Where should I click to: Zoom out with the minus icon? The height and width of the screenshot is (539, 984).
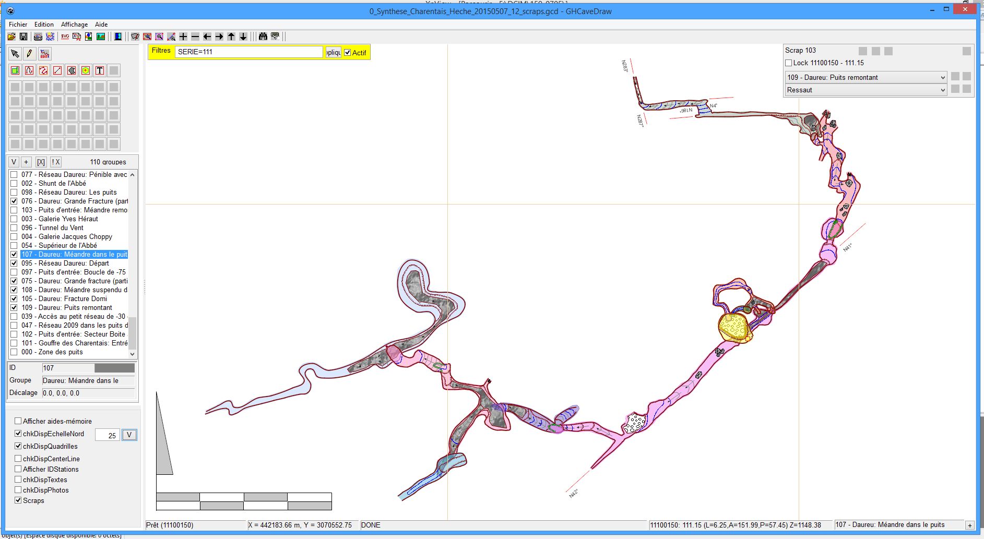pyautogui.click(x=195, y=37)
